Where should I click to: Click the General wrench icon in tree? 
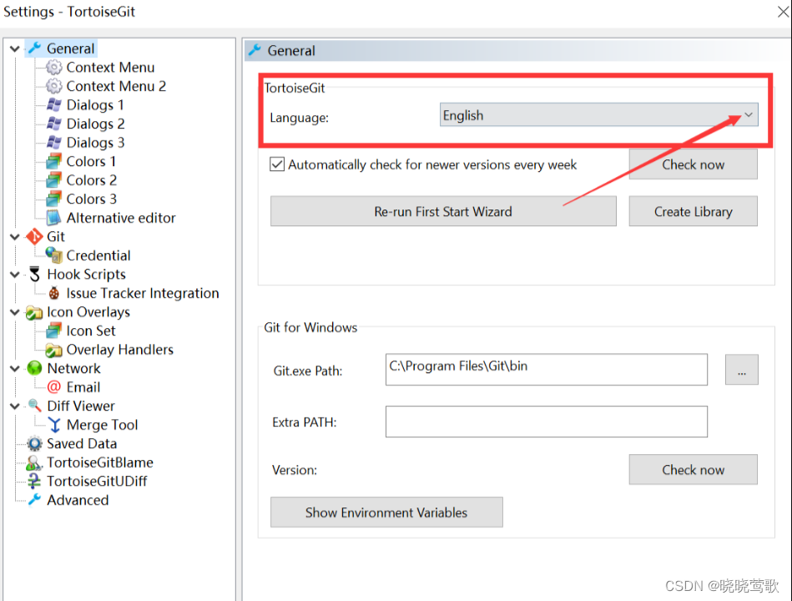pyautogui.click(x=34, y=48)
